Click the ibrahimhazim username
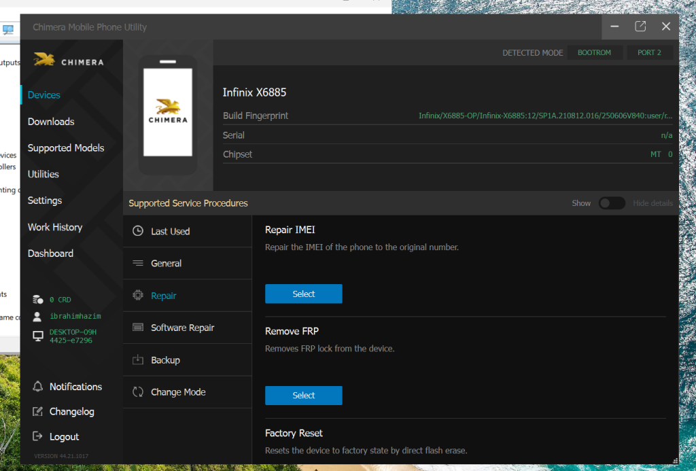 (75, 316)
